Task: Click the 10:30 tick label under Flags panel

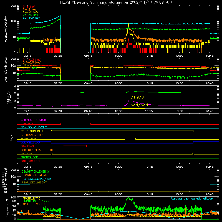Action: (x=179, y=167)
